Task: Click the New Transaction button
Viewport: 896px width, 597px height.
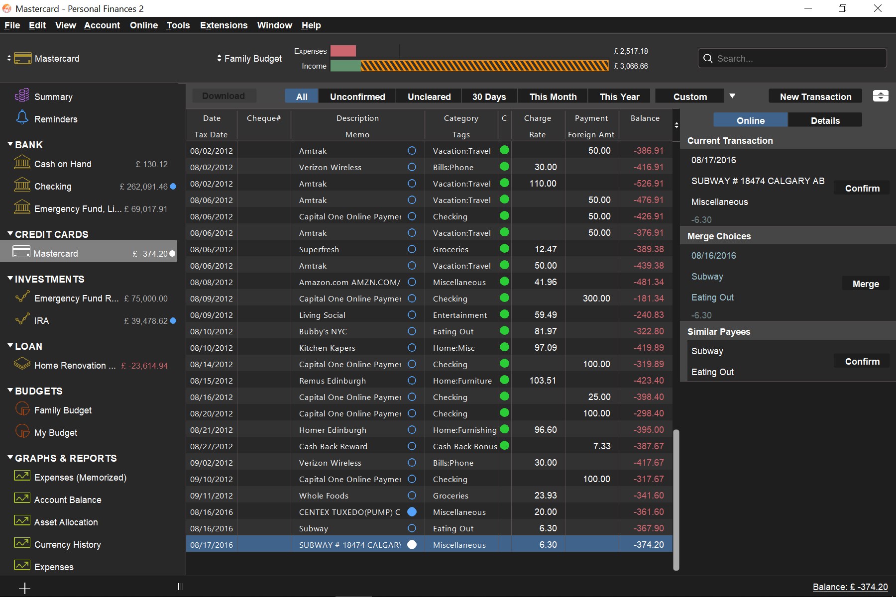Action: point(815,97)
